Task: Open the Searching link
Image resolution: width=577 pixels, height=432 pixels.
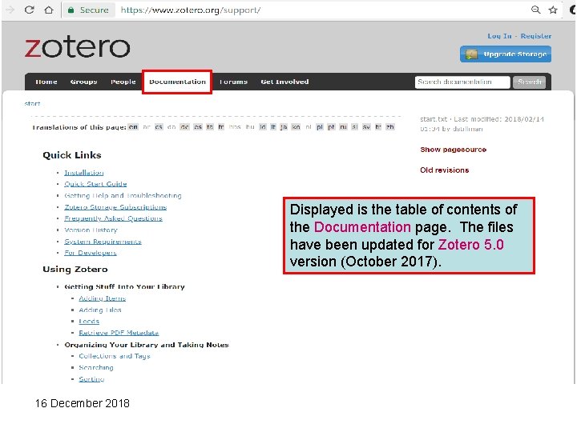Action: click(96, 367)
